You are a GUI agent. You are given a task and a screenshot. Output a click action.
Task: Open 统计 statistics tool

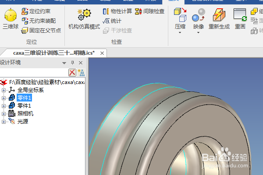[112, 21]
